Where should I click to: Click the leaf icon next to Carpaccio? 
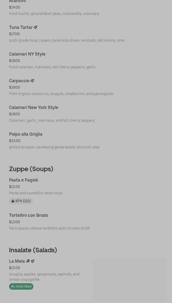[32, 81]
